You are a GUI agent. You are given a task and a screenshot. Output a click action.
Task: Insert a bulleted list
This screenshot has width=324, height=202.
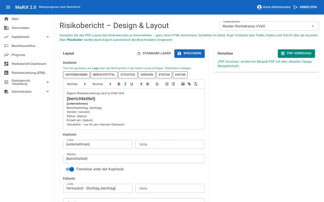173,84
